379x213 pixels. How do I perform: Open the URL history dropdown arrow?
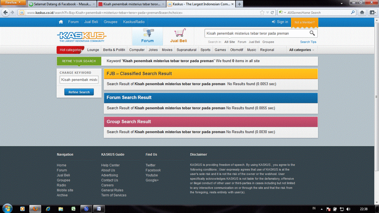pyautogui.click(x=267, y=12)
